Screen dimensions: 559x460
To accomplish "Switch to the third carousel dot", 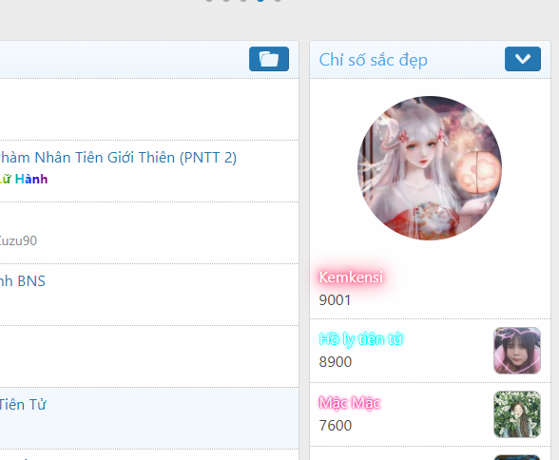I will (x=243, y=0).
